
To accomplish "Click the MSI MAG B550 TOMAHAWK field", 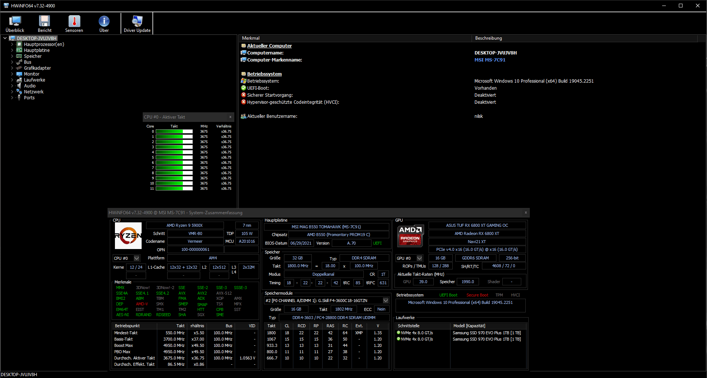I will pyautogui.click(x=326, y=227).
